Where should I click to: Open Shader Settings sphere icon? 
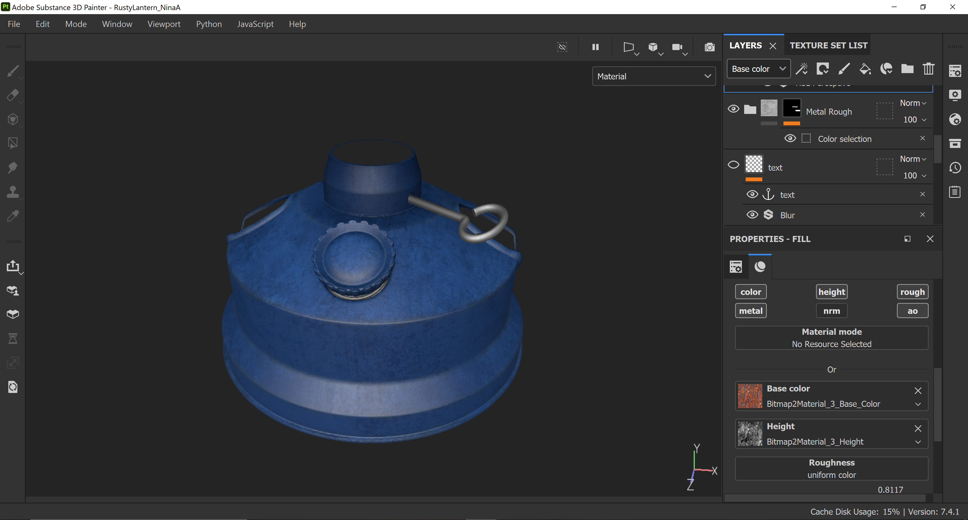[955, 119]
